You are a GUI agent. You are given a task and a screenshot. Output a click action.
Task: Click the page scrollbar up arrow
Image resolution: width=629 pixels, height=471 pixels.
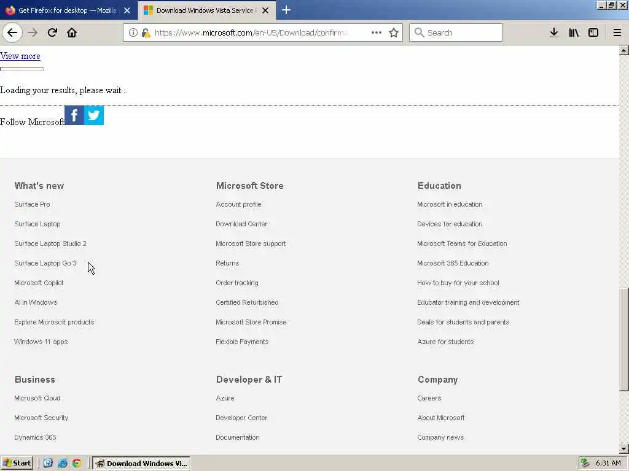pos(624,50)
